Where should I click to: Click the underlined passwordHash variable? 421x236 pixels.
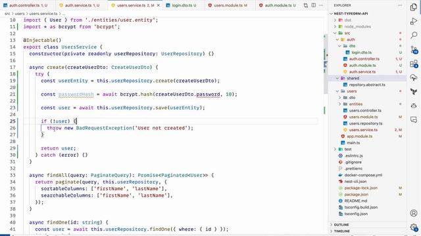[76, 94]
